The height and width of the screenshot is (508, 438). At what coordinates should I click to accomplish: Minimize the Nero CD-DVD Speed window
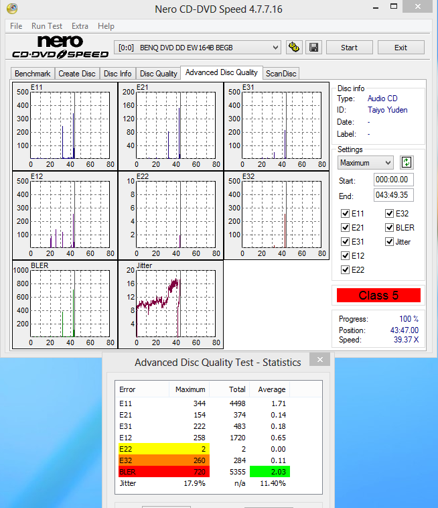(376, 7)
